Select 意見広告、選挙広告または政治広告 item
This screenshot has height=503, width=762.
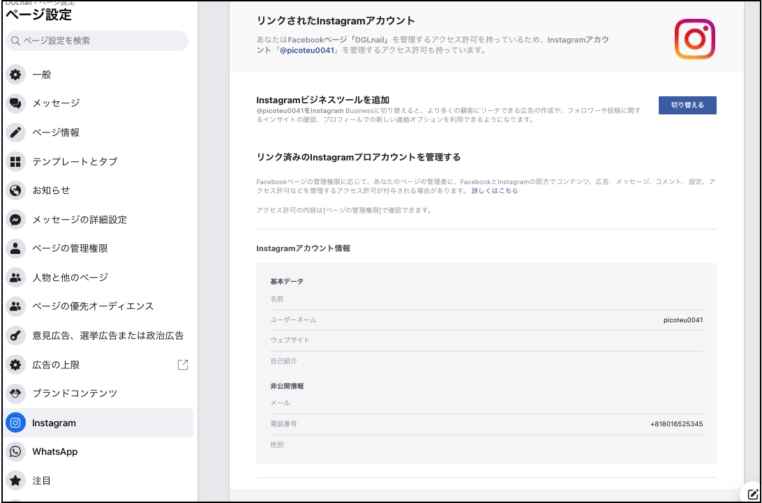[x=98, y=336]
